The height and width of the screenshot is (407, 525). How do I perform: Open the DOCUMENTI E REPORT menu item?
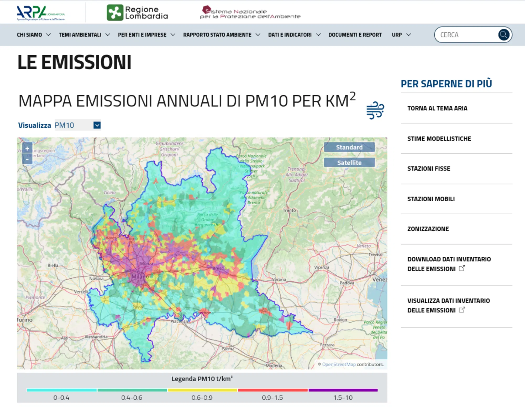coord(355,34)
